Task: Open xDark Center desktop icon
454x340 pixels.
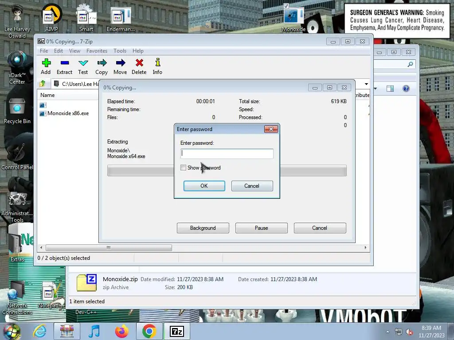Action: 17,68
